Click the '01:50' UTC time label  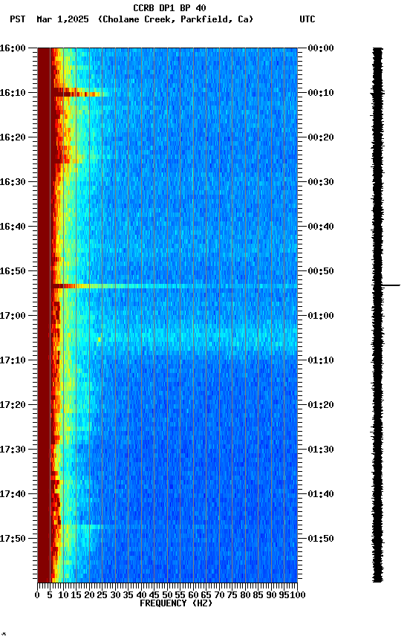coord(321,539)
